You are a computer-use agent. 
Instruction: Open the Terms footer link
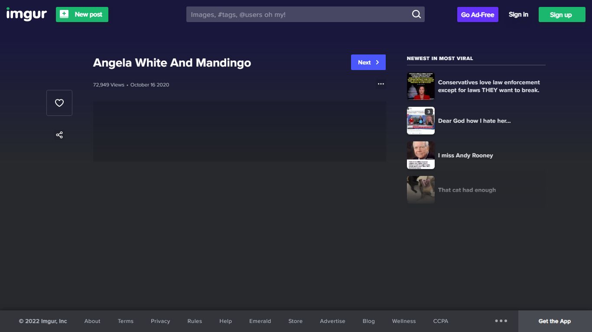[126, 321]
